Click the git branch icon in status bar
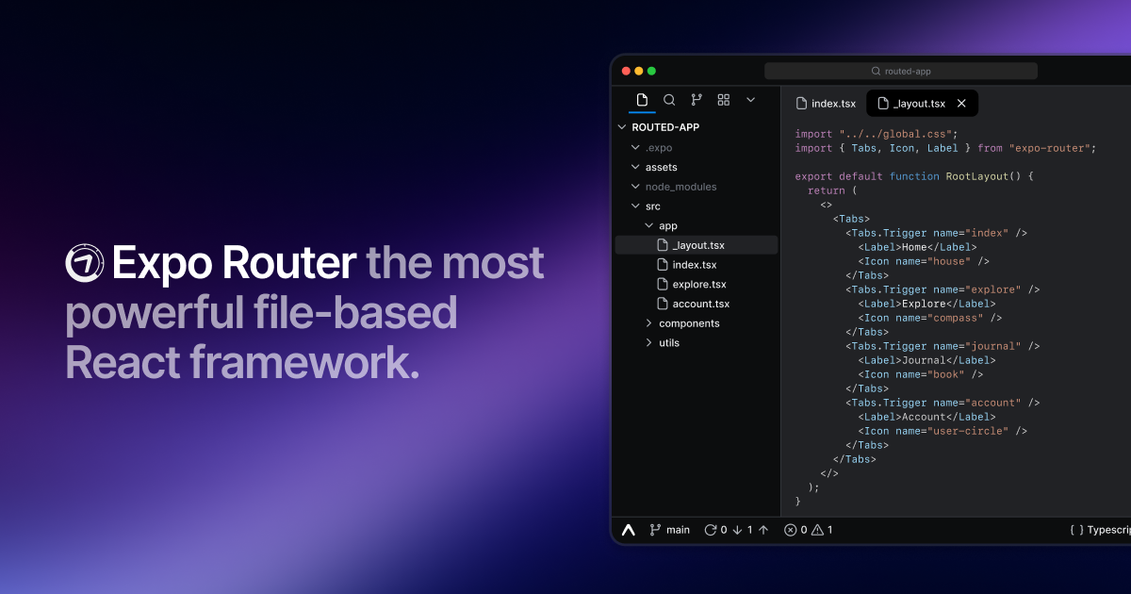This screenshot has width=1131, height=594. [655, 530]
